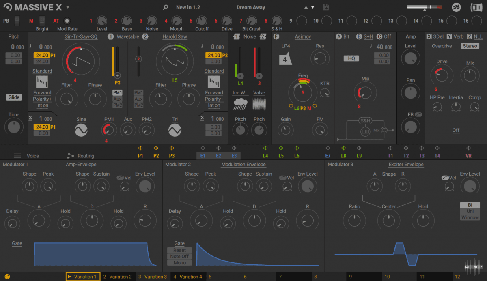Toggle the PB pitch bend switch

coord(17,21)
